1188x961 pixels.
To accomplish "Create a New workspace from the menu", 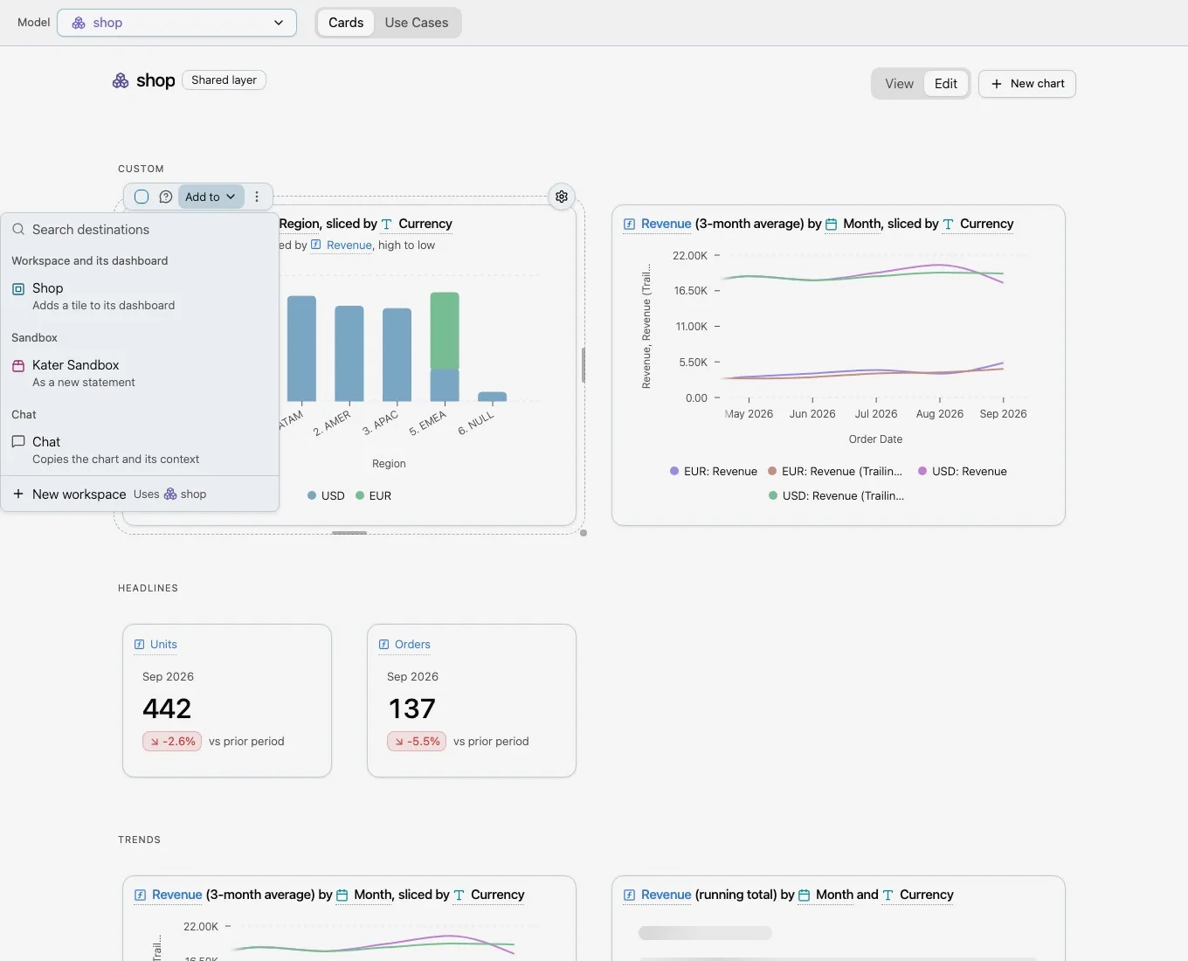I will click(x=140, y=494).
